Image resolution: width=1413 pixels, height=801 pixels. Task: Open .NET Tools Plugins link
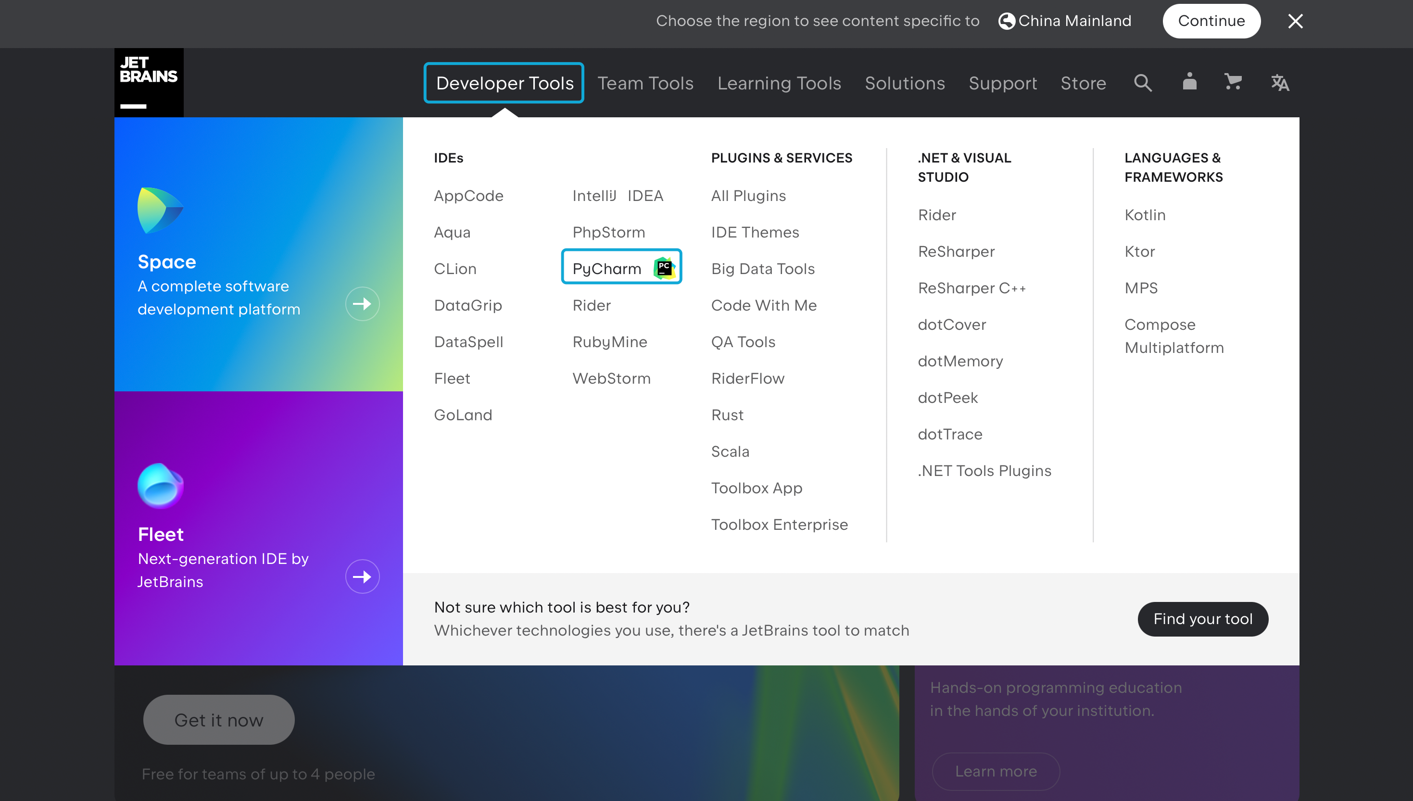[984, 471]
